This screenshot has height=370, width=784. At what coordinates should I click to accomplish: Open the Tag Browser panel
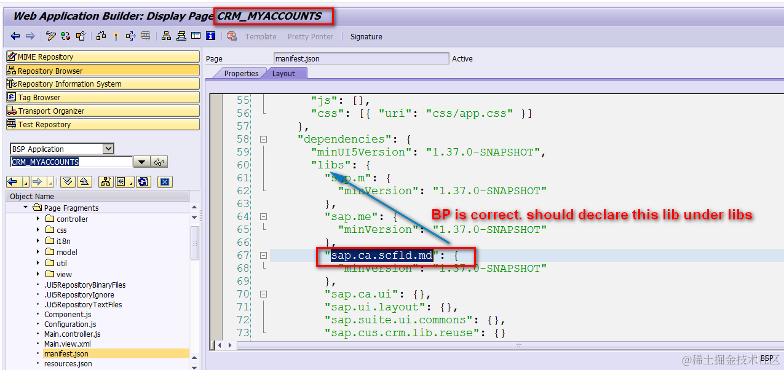[x=103, y=97]
